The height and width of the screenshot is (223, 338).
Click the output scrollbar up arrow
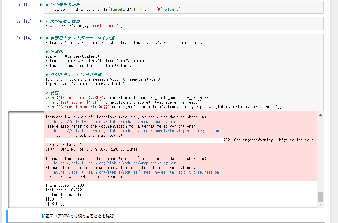320,115
